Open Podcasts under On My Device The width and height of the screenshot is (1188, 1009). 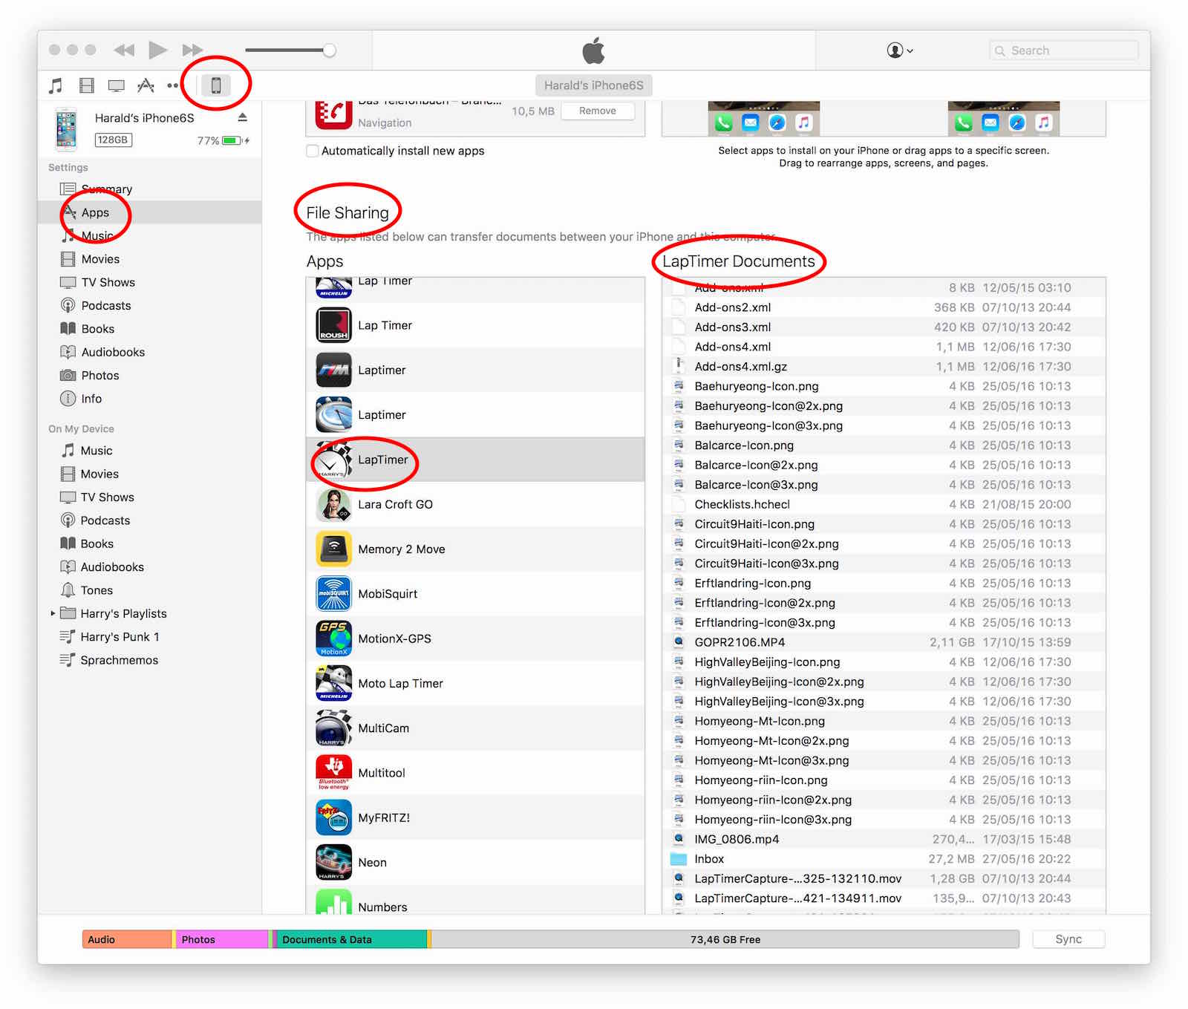(149, 520)
